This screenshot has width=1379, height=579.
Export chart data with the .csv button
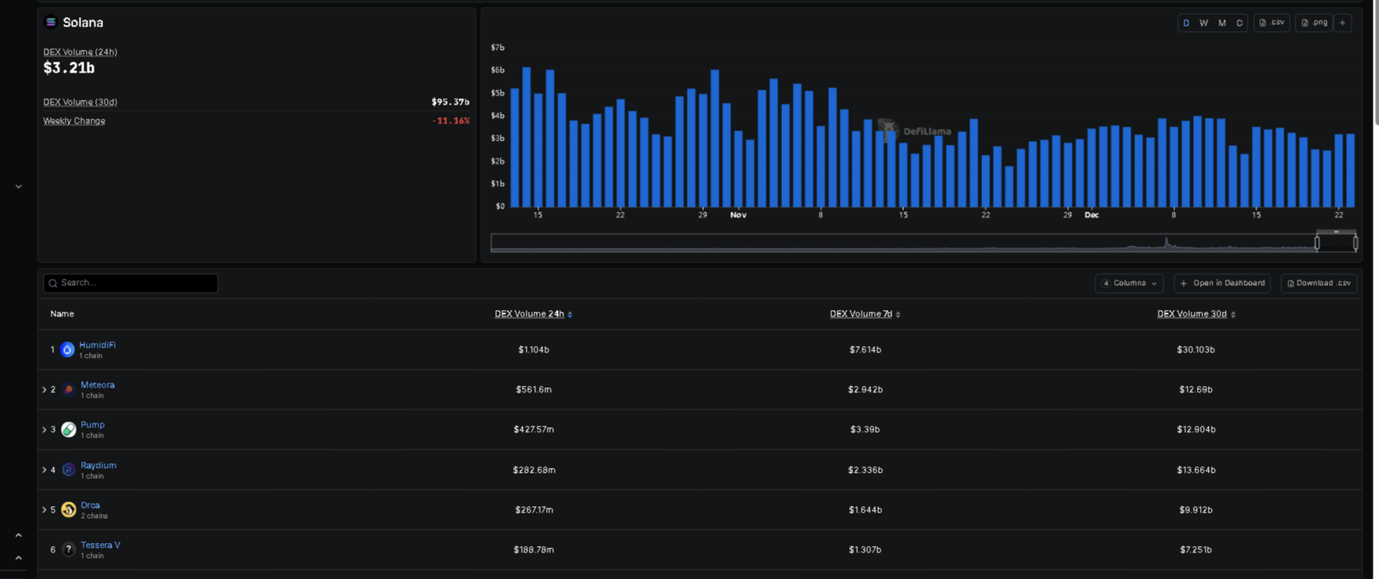[1271, 23]
